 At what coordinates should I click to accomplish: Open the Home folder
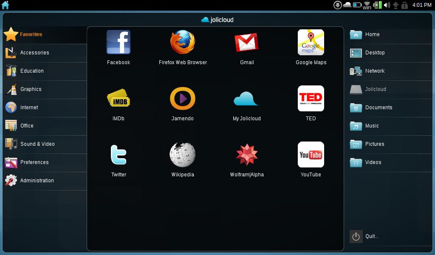[x=390, y=34]
